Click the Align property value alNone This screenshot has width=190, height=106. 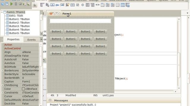(x=26, y=52)
